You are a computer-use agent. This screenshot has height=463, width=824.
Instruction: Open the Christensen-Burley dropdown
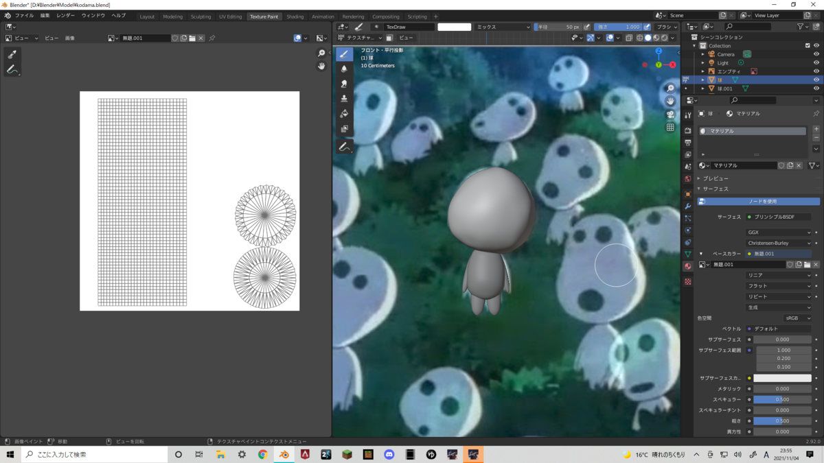[779, 243]
